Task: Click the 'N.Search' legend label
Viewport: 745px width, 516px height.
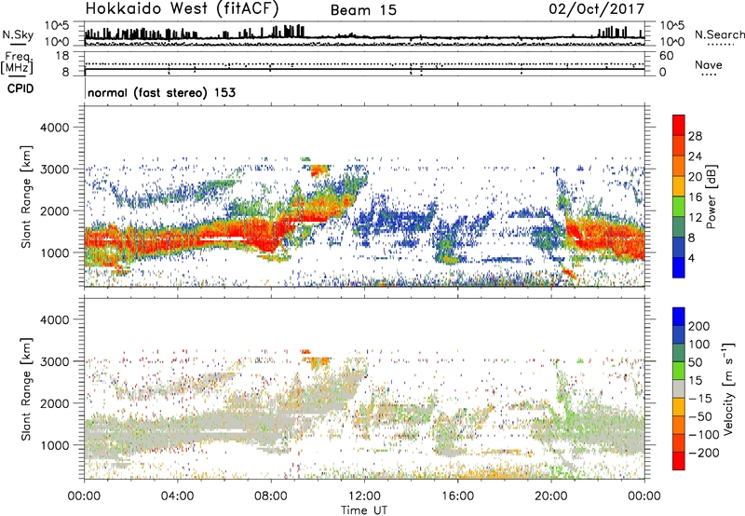Action: (x=719, y=34)
